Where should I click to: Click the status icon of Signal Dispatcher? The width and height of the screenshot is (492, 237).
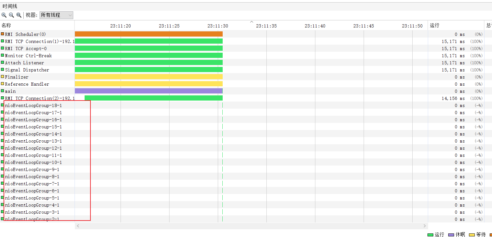point(3,70)
